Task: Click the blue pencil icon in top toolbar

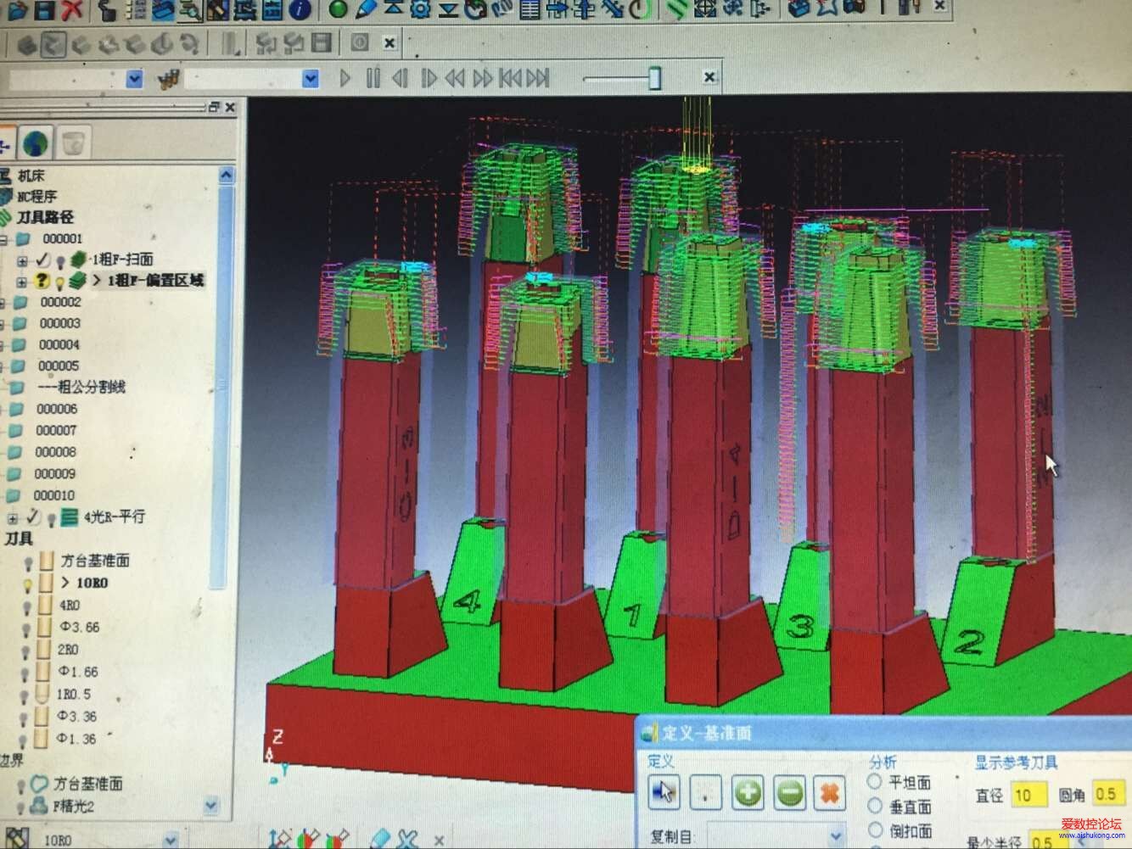Action: tap(366, 8)
